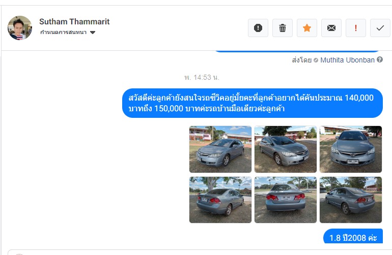Open Sutham Thammarit's profile picture

click(x=20, y=28)
